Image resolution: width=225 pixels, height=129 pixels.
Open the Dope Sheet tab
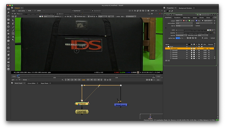pyautogui.click(x=45, y=83)
